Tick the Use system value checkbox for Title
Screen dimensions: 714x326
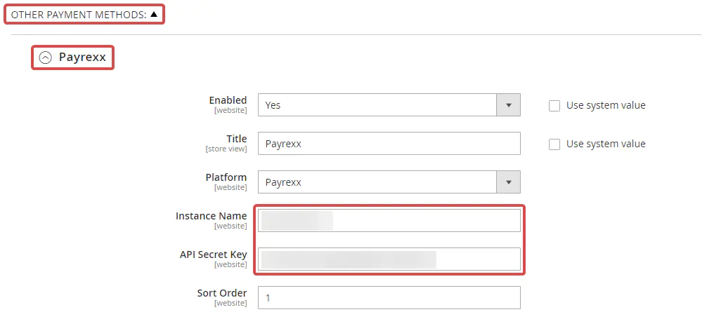click(x=554, y=144)
